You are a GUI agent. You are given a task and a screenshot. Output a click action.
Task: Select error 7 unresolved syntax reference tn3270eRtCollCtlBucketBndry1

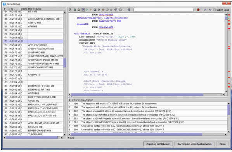pos(148,126)
